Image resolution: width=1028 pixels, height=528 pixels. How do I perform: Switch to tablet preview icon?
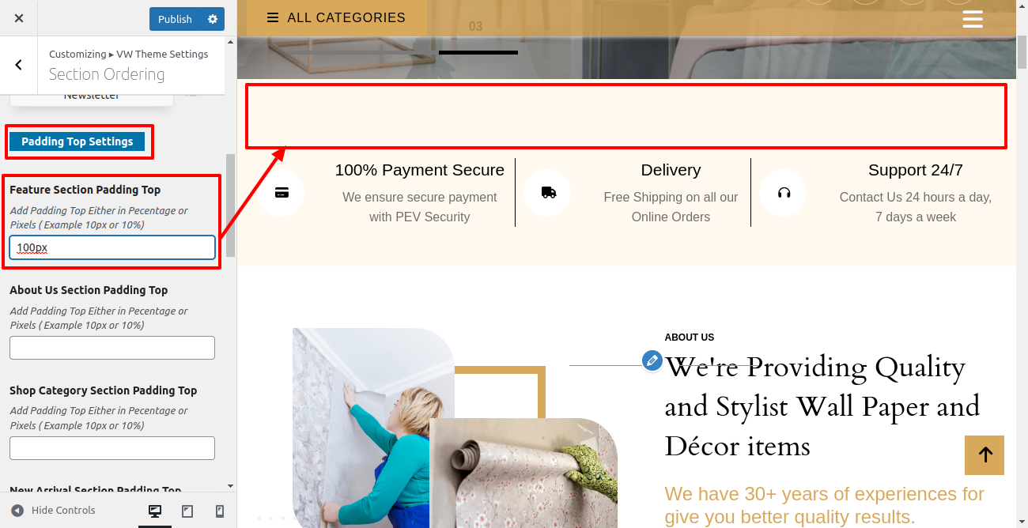pos(187,511)
